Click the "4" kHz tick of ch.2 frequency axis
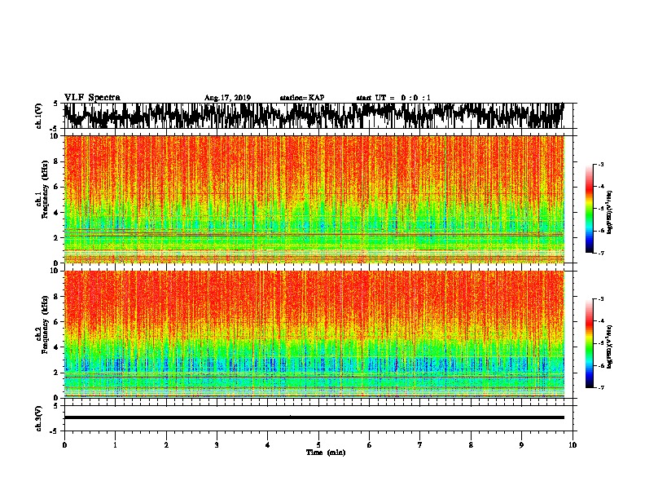The image size is (645, 499). click(x=56, y=347)
